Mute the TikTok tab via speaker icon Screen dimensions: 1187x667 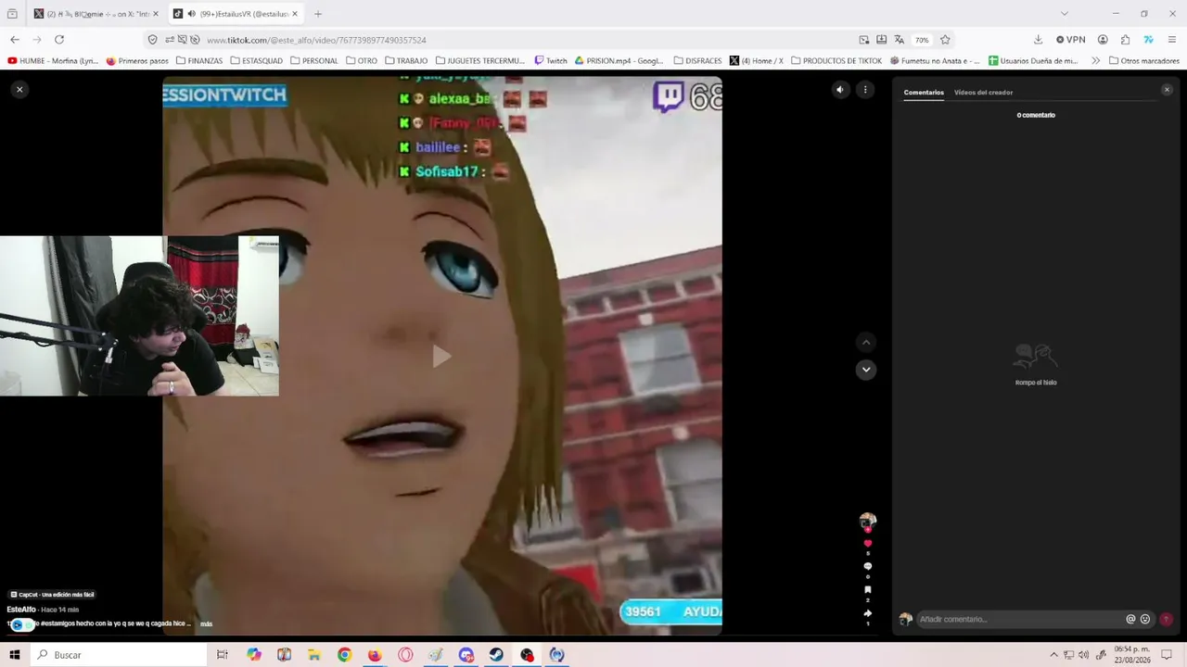(x=191, y=14)
